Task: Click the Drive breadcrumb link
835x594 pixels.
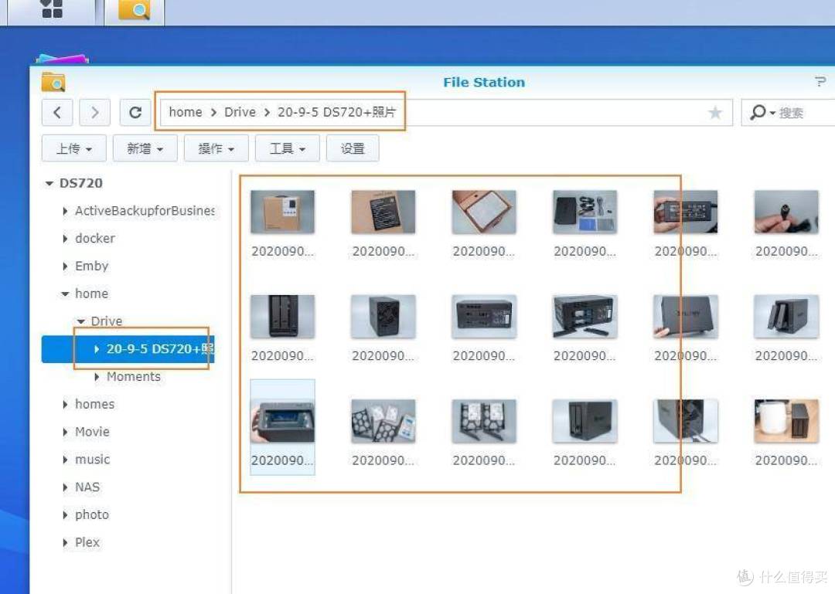Action: tap(240, 112)
